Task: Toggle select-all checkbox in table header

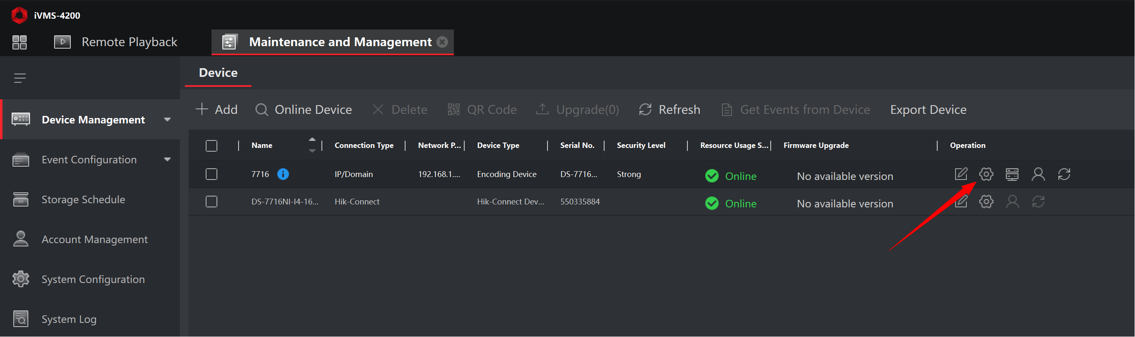Action: pos(212,145)
